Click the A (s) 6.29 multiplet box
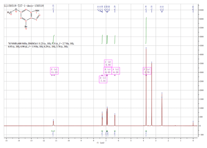The height and width of the screenshot is (148, 207). point(116,71)
